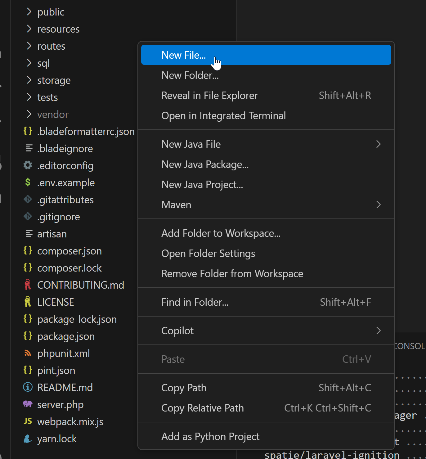Click the gear icon beside .editorconfig

[x=28, y=165]
